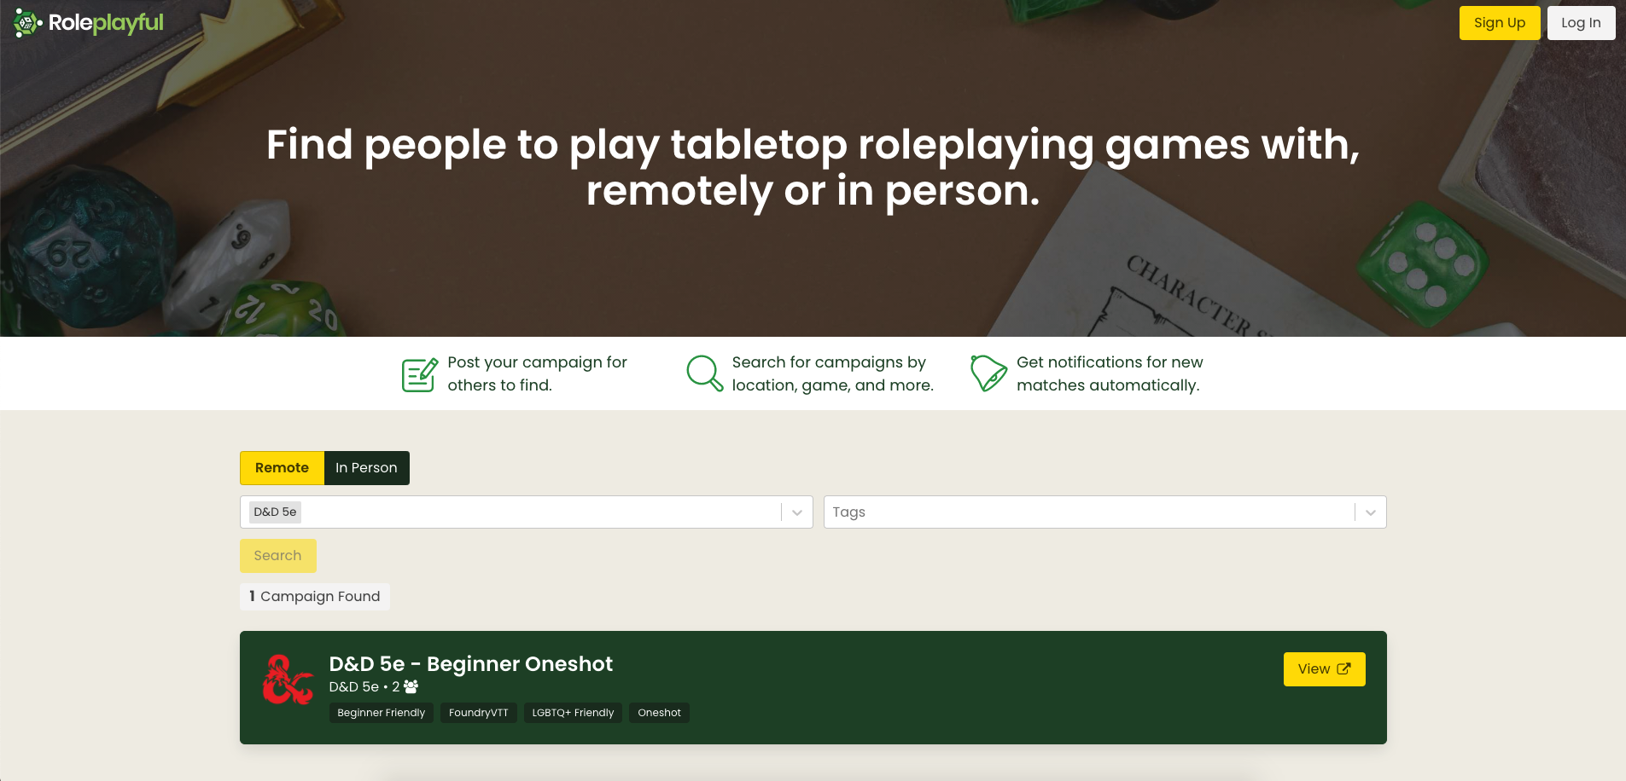Screen dimensions: 1626x781
Task: Click the D&D 5e selected game chip
Action: coord(275,512)
